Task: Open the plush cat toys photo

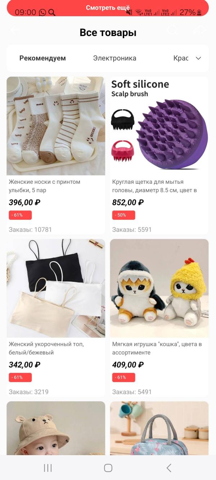Action: tap(159, 288)
